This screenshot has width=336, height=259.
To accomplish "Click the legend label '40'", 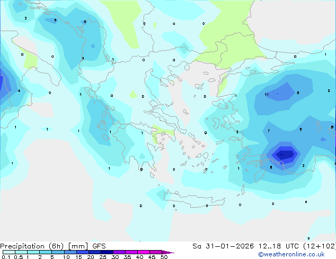I will coord(139,257).
